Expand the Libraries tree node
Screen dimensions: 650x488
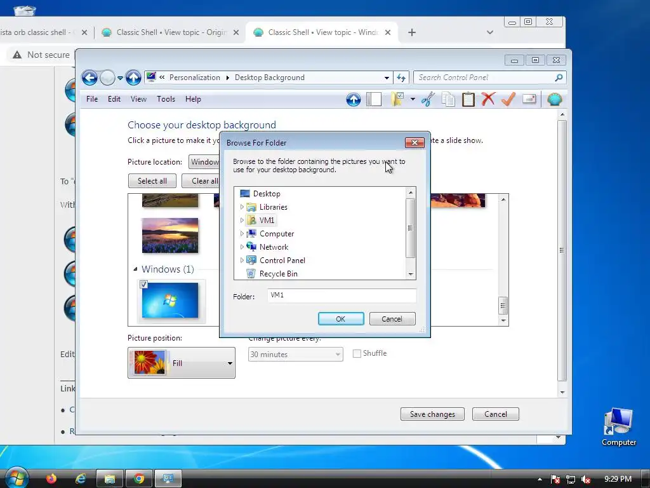tap(242, 207)
